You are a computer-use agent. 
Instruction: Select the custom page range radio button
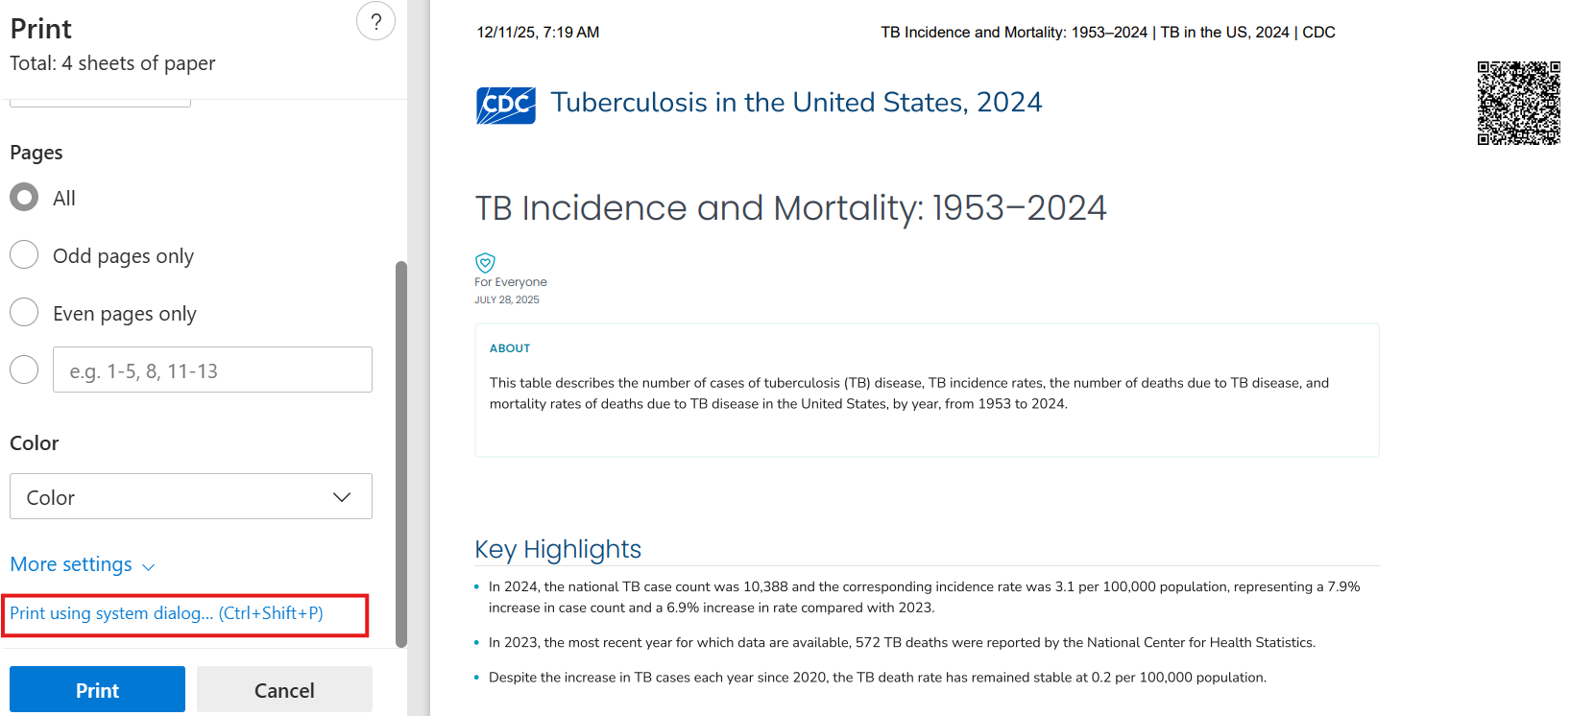click(x=24, y=370)
